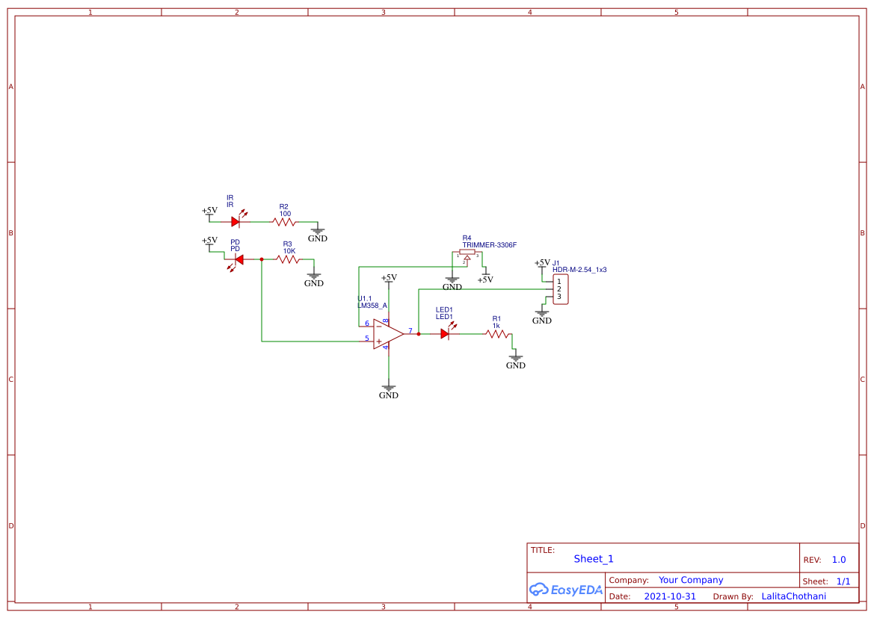The width and height of the screenshot is (874, 618).
Task: Click the LM358_A op-amp symbol
Action: click(386, 334)
